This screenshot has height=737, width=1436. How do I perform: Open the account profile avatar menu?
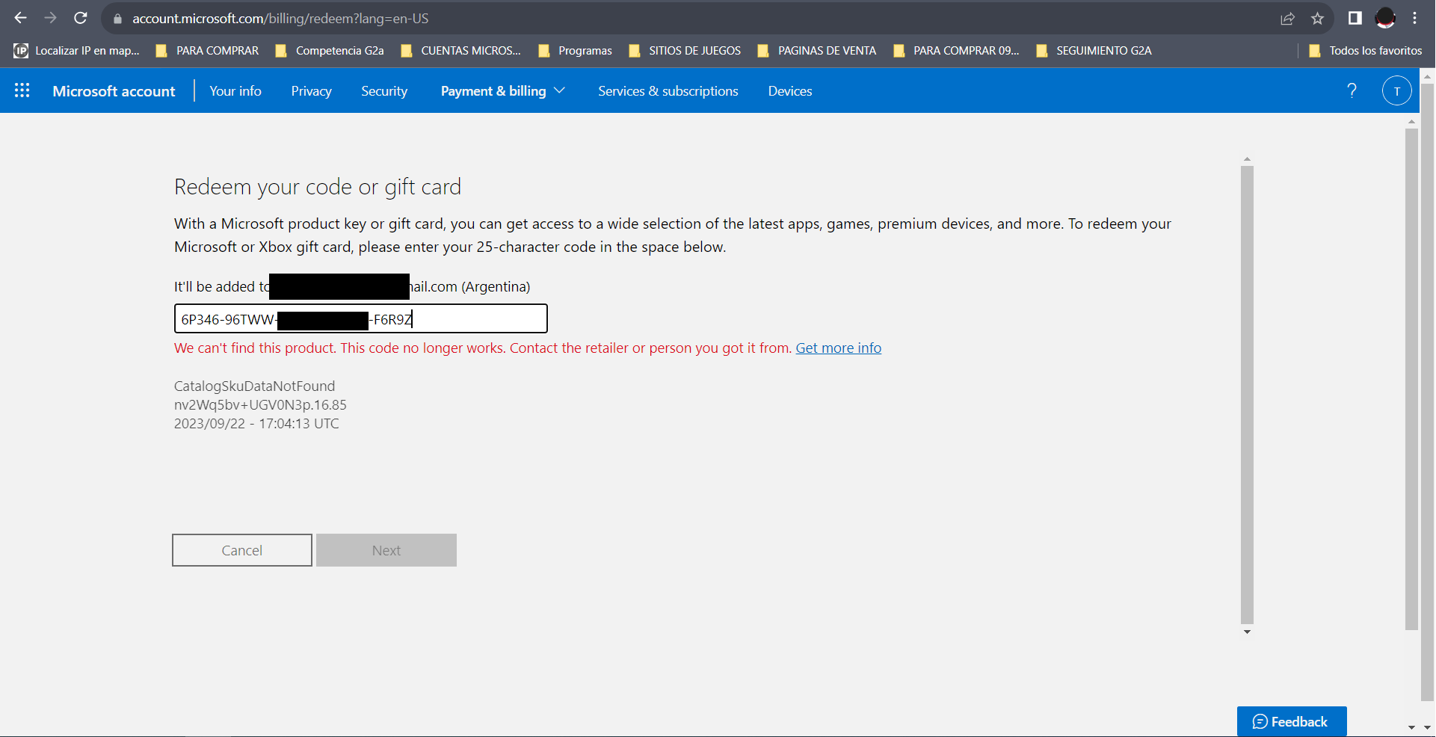[1396, 90]
